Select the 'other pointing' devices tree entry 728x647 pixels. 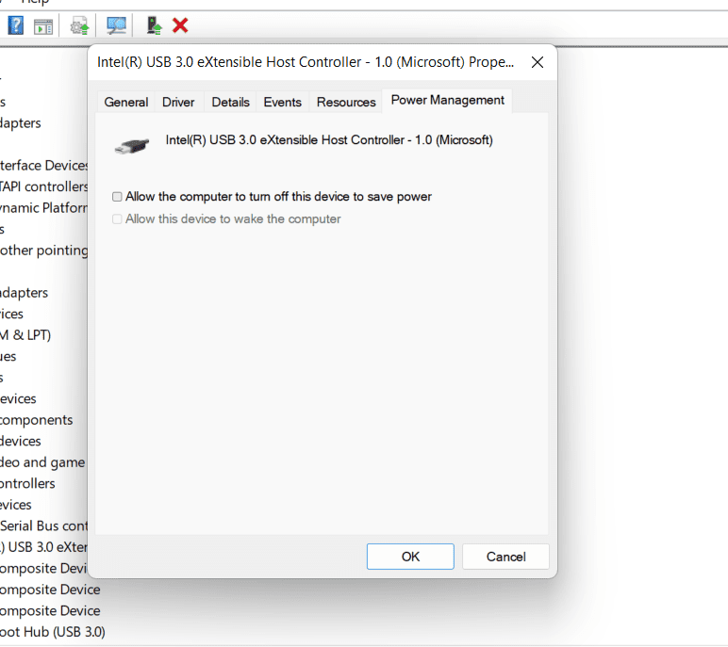[x=43, y=251]
